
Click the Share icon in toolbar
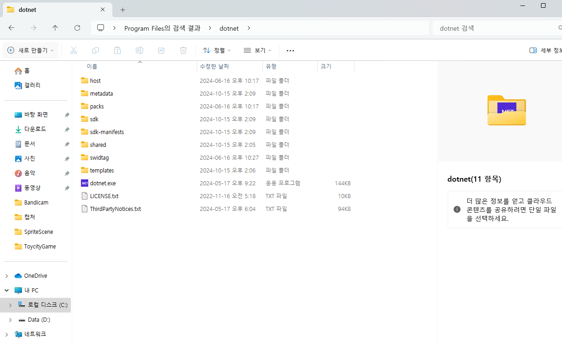pyautogui.click(x=161, y=50)
